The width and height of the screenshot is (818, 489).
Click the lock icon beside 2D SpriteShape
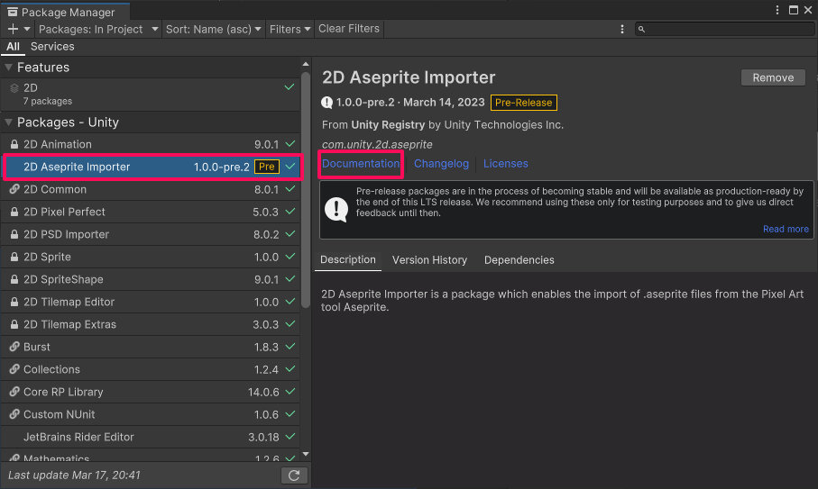pos(14,279)
